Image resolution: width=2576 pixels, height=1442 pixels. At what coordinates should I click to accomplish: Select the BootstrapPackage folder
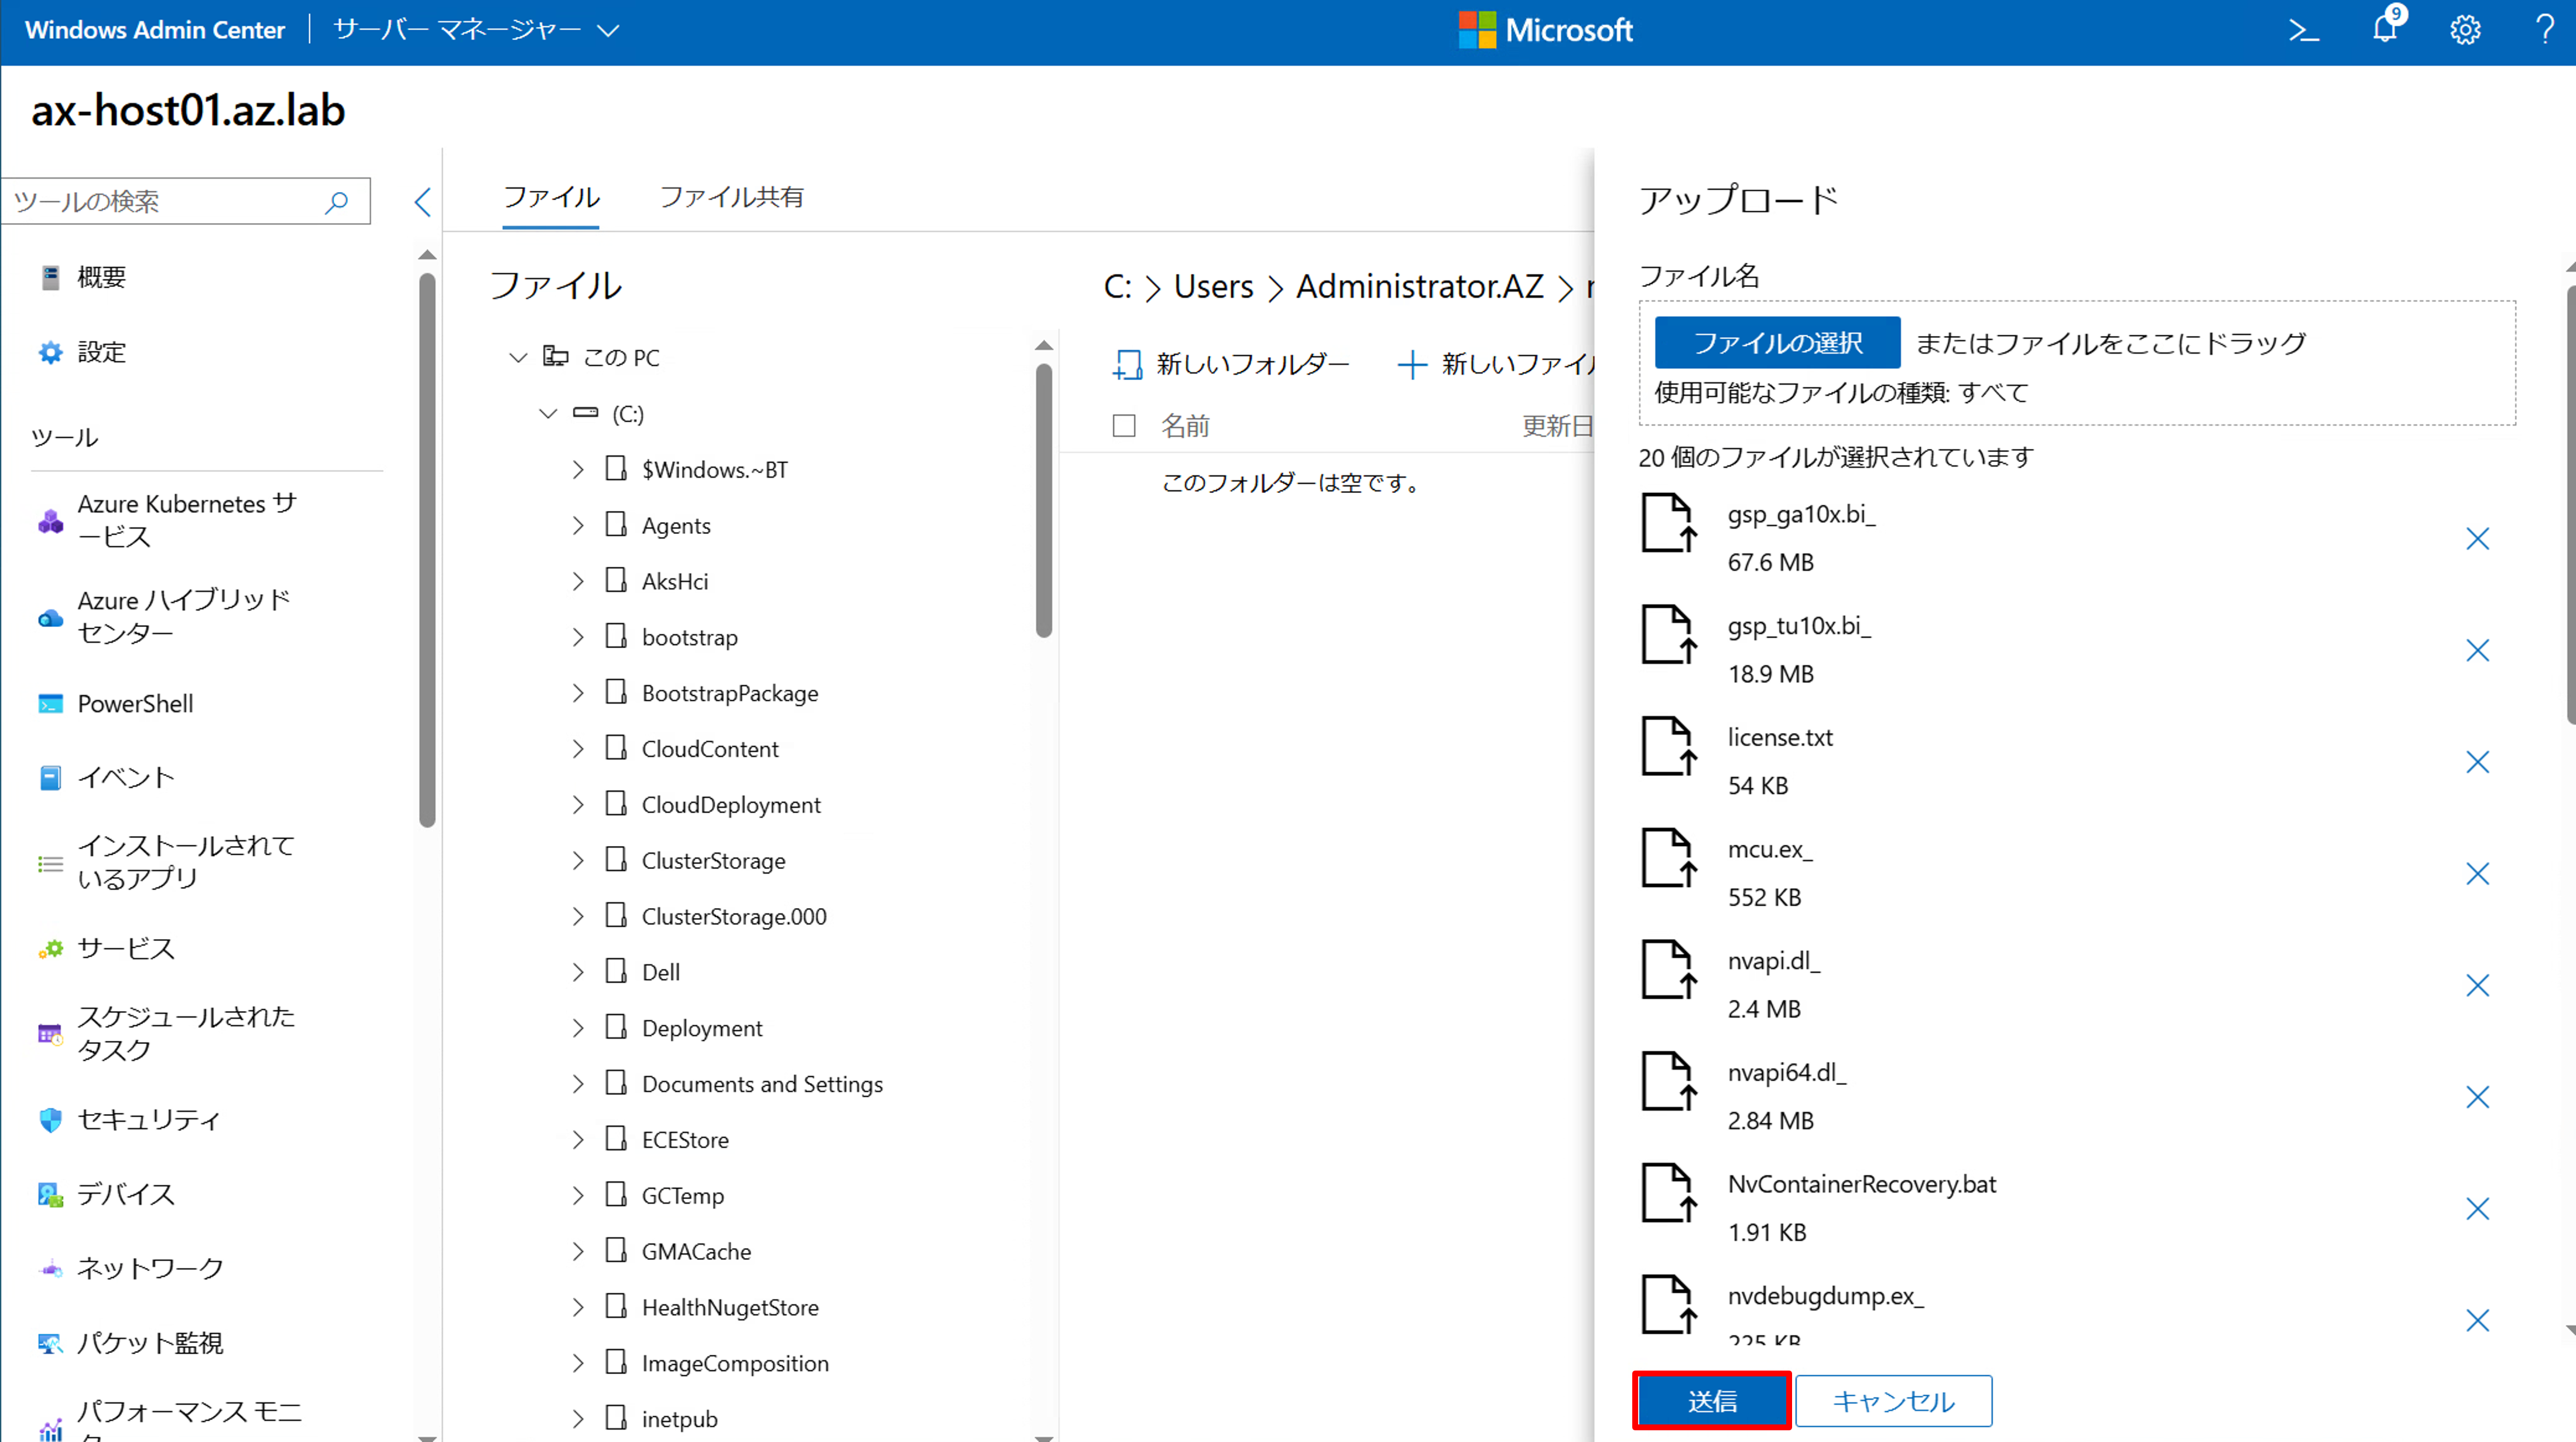click(x=730, y=693)
